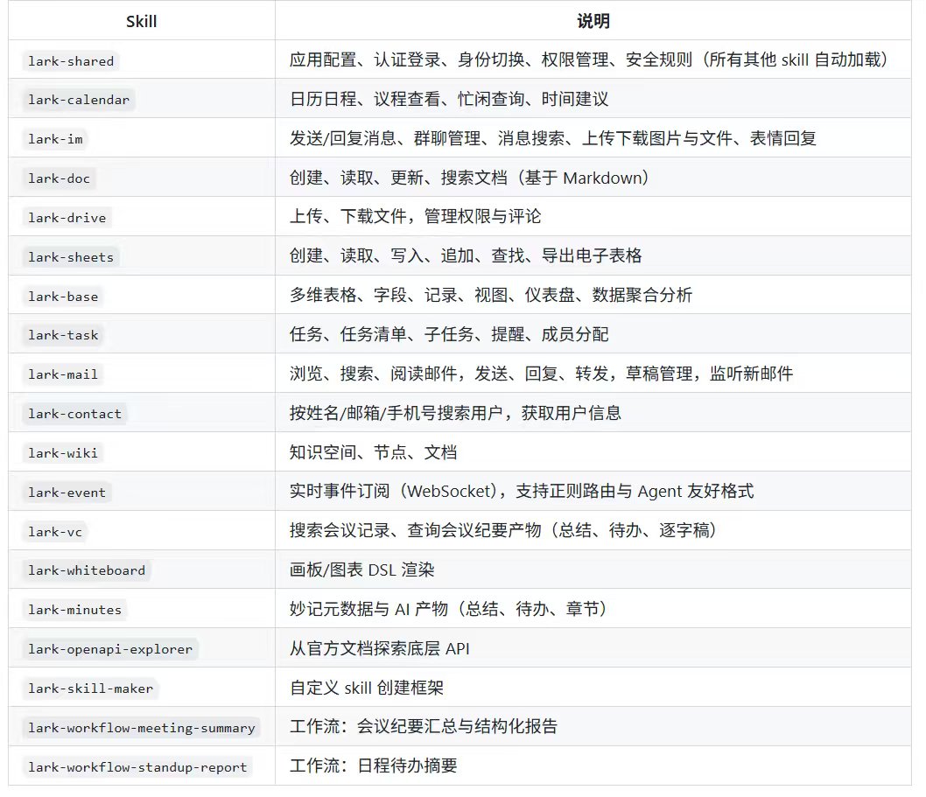The image size is (926, 797).
Task: Click description 工作流：日程待办摘要
Action: 373,766
